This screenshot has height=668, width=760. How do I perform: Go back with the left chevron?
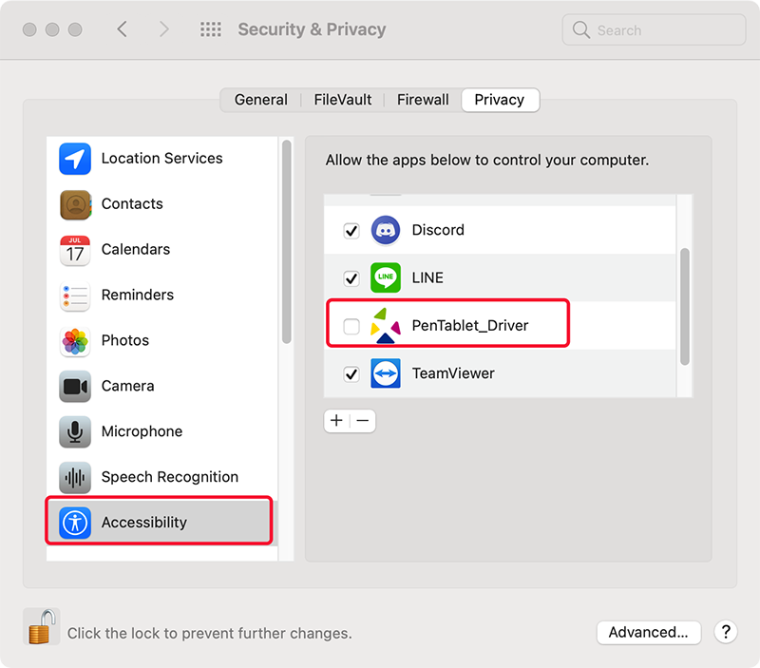click(x=123, y=29)
